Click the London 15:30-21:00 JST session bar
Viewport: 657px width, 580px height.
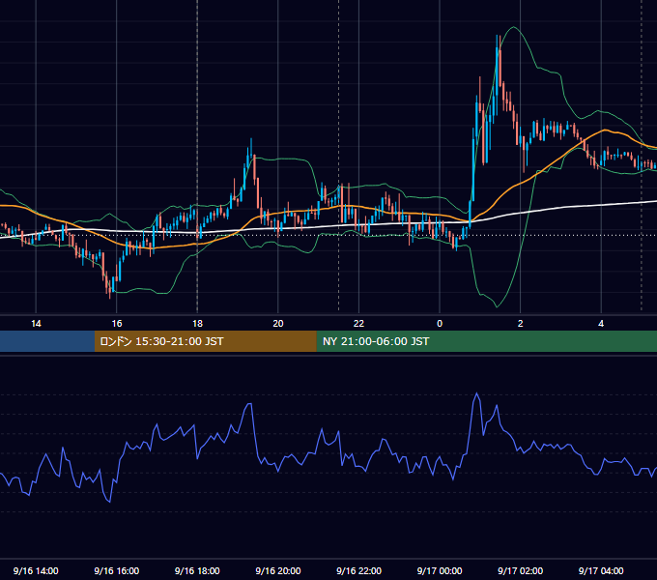coord(205,341)
